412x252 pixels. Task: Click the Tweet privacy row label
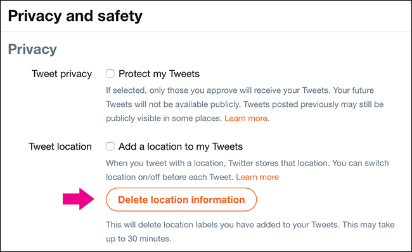click(x=61, y=74)
